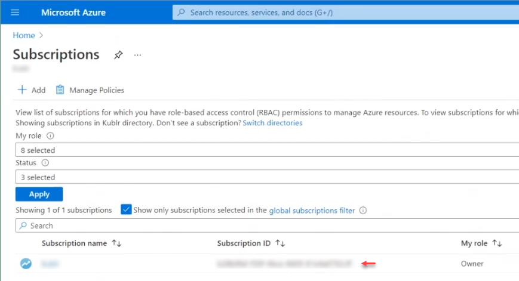Click the Microsoft Azure home title
Viewport: 519px width, 281px height.
coord(73,13)
